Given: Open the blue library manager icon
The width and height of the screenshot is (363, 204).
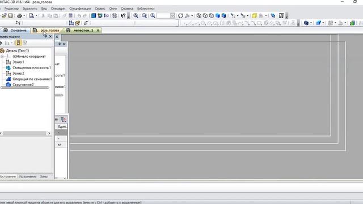Looking at the screenshot, I should pos(94,16).
